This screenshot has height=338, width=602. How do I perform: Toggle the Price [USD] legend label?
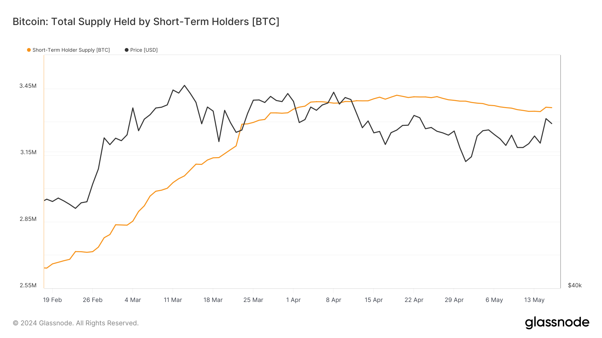(x=144, y=50)
